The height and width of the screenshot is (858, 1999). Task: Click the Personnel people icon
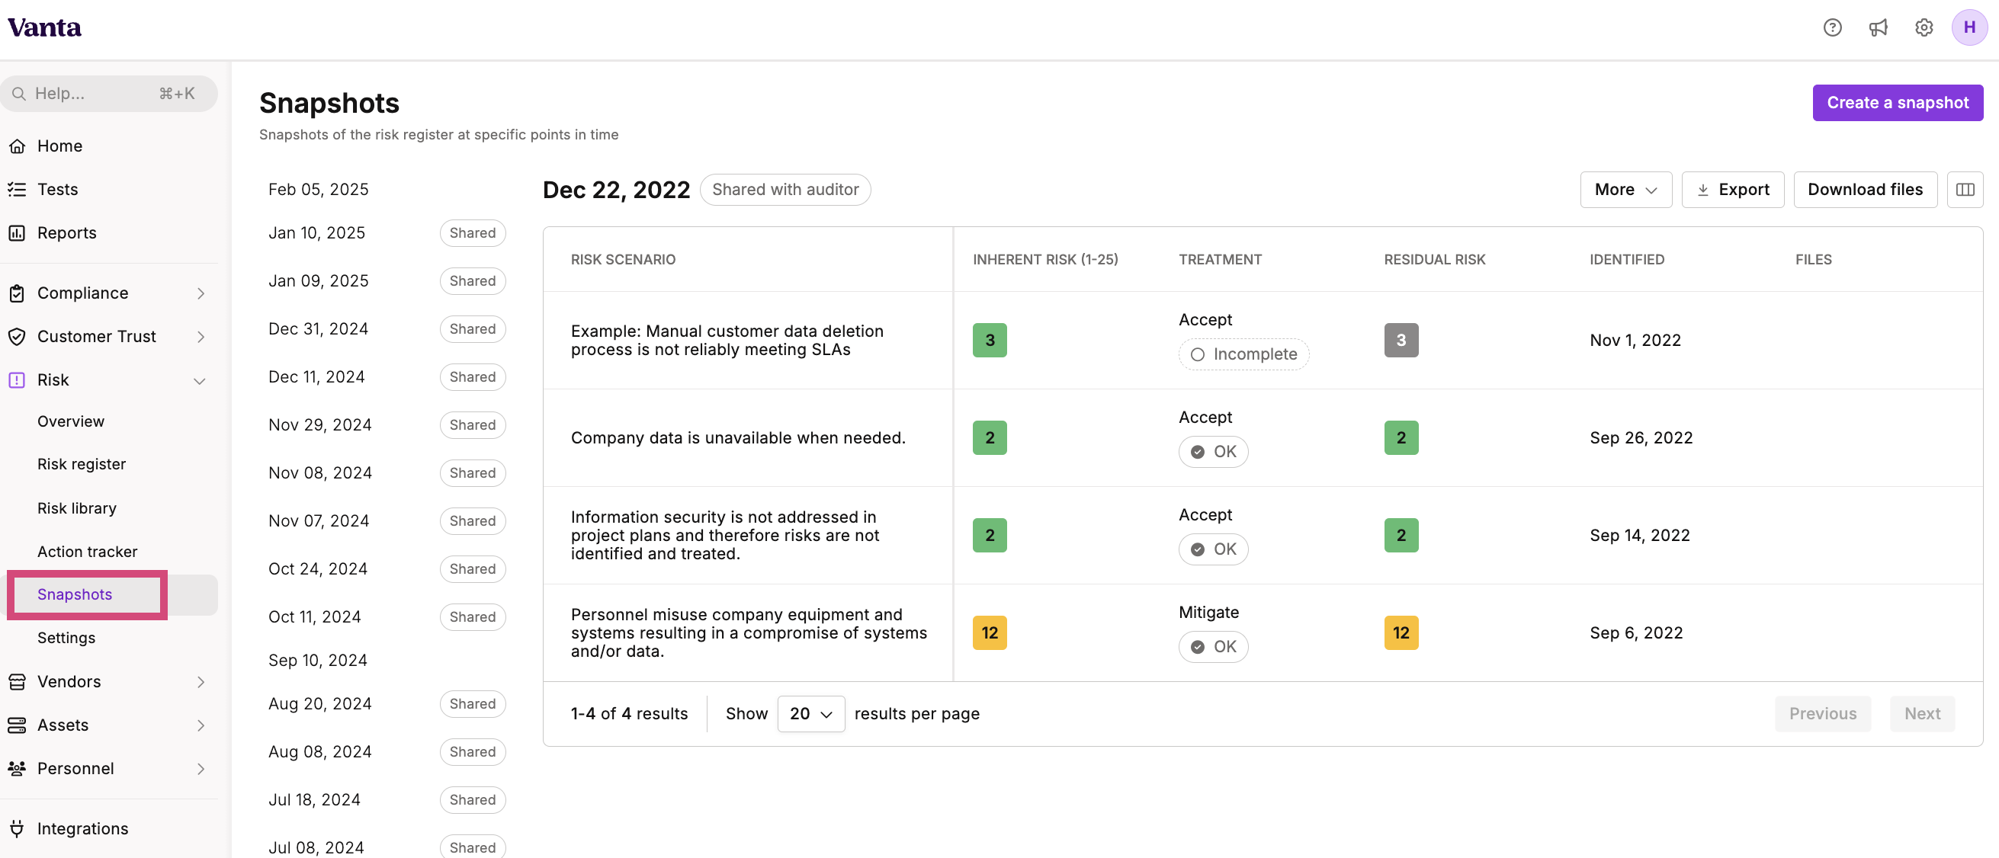(x=17, y=769)
